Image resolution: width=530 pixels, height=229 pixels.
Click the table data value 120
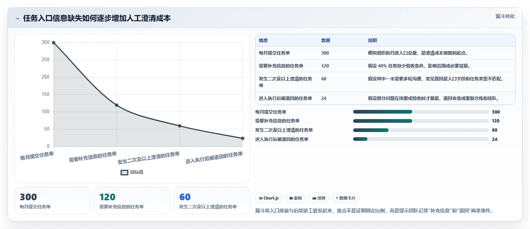click(x=325, y=66)
